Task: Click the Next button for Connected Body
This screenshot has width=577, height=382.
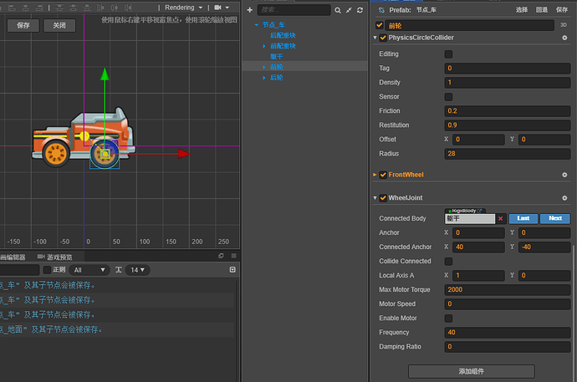Action: point(555,218)
